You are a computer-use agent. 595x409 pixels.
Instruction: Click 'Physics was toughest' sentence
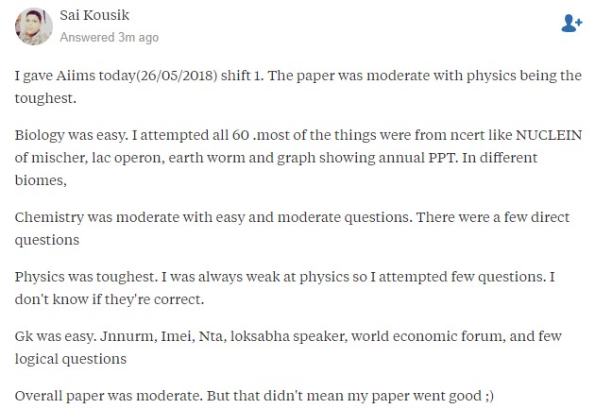pyautogui.click(x=86, y=277)
